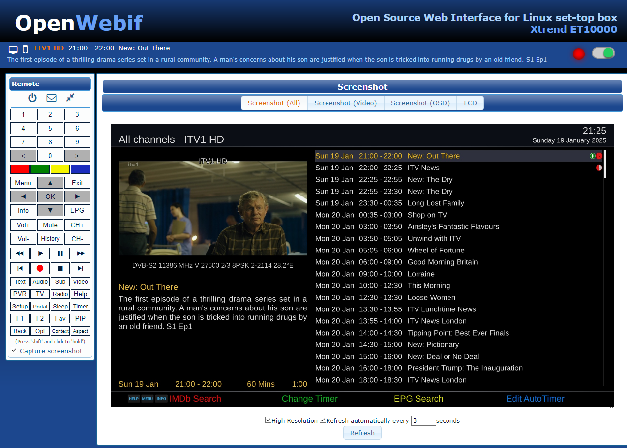Image resolution: width=627 pixels, height=448 pixels.
Task: Toggle the green switch at top right
Action: click(603, 53)
